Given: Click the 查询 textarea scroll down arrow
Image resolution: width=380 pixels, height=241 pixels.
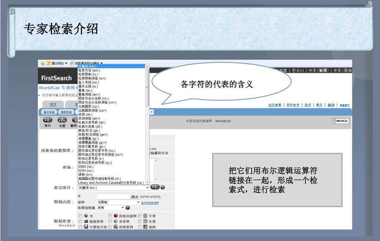Looking at the screenshot, I should pos(156,179).
